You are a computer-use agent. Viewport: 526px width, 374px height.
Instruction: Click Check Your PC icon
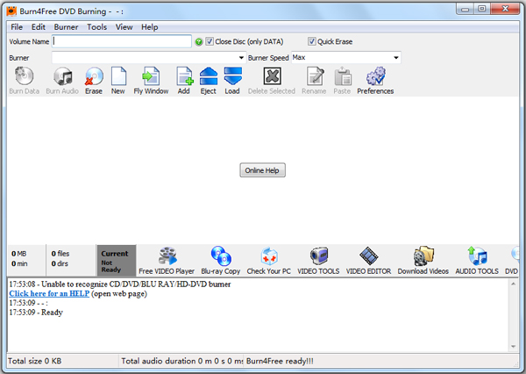click(x=269, y=256)
